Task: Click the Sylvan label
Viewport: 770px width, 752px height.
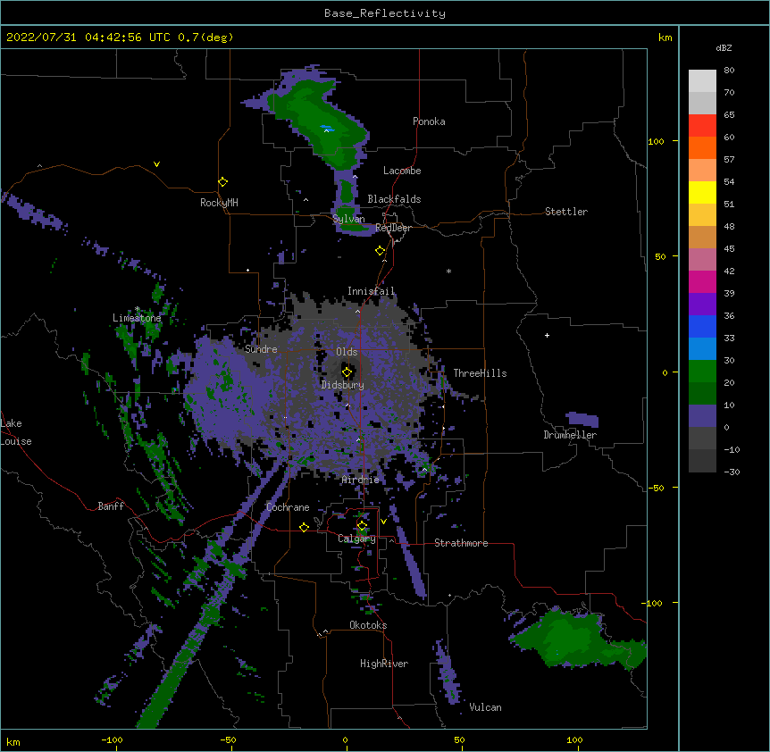Action: pyautogui.click(x=348, y=219)
